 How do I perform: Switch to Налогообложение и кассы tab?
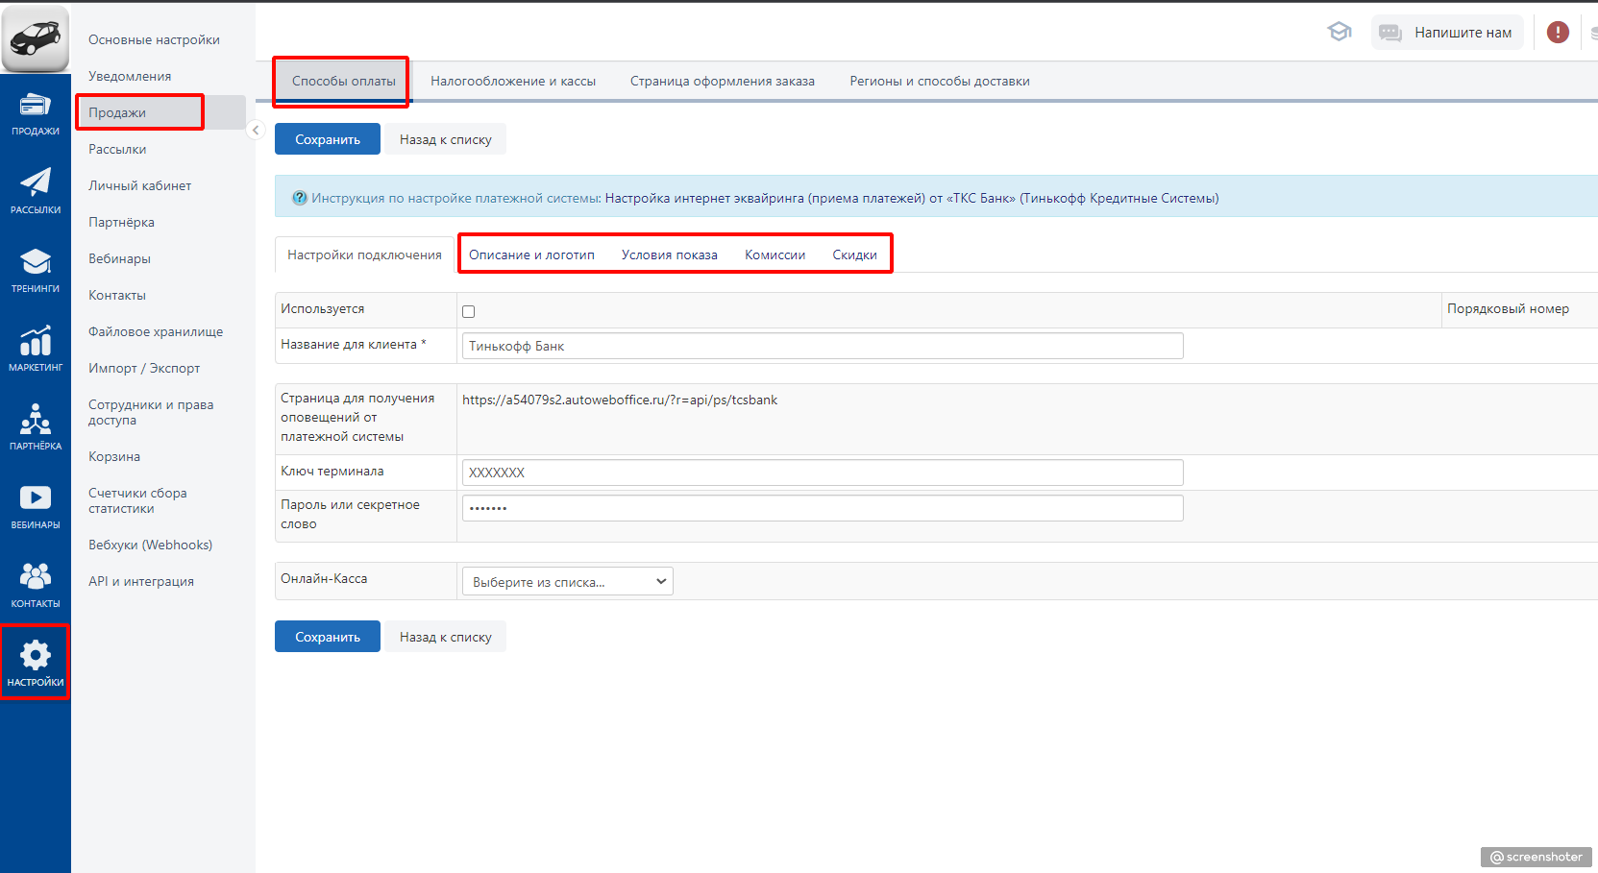tap(513, 82)
